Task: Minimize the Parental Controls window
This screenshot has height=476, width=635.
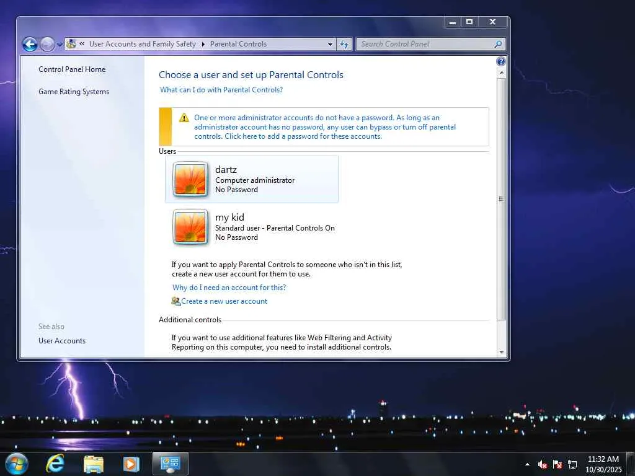Action: pyautogui.click(x=453, y=22)
